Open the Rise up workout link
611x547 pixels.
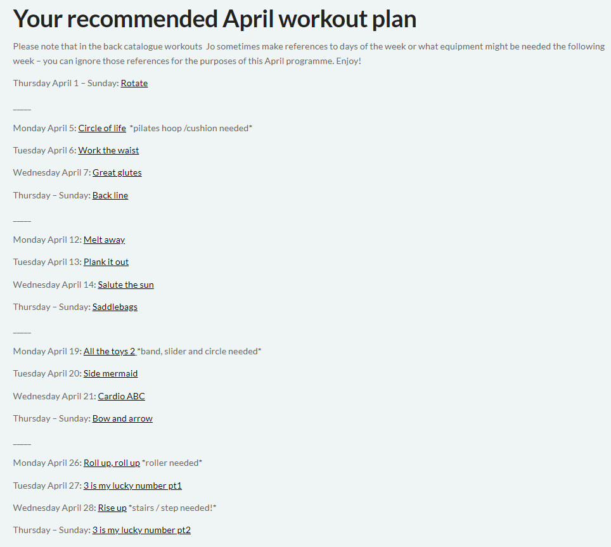112,508
